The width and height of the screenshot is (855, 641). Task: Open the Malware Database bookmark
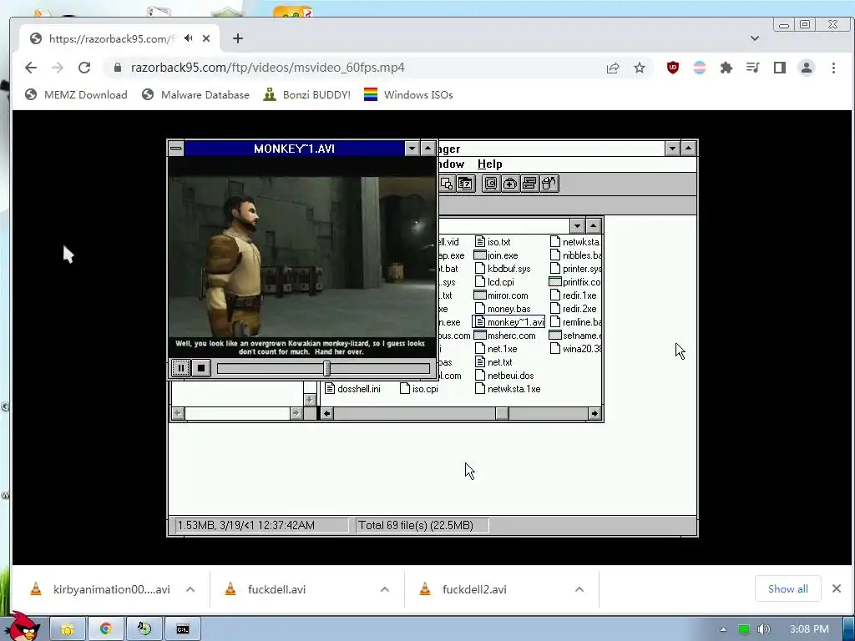pos(195,95)
